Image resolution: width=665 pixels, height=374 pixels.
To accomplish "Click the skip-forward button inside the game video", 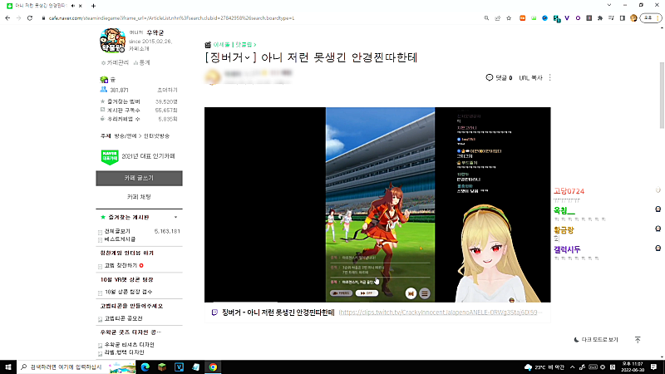I will click(x=411, y=293).
